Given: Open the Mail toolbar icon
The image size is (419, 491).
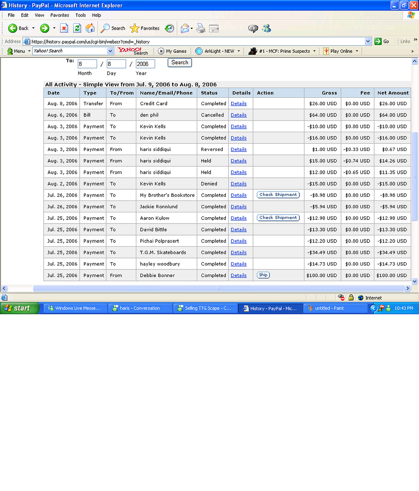Looking at the screenshot, I should 185,28.
